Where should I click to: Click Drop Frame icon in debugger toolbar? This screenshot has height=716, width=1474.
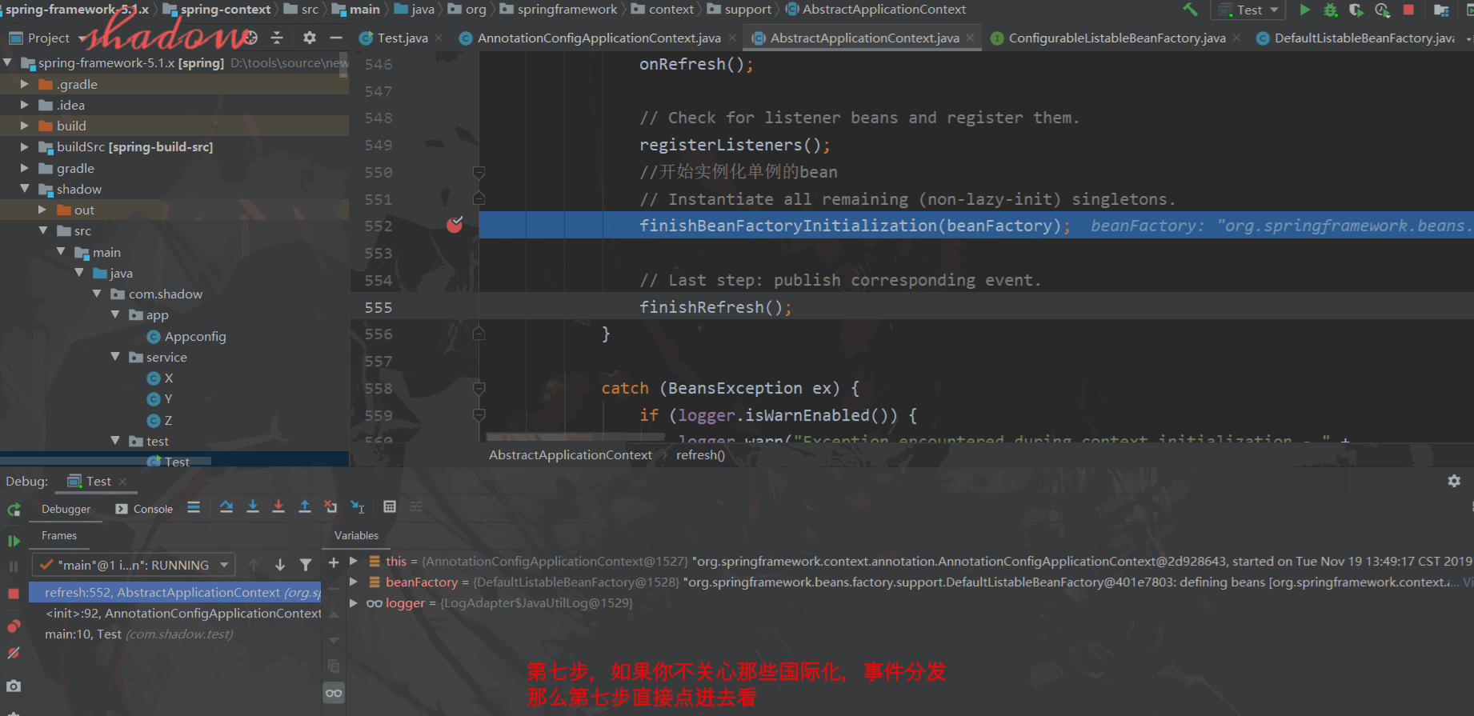(x=330, y=506)
